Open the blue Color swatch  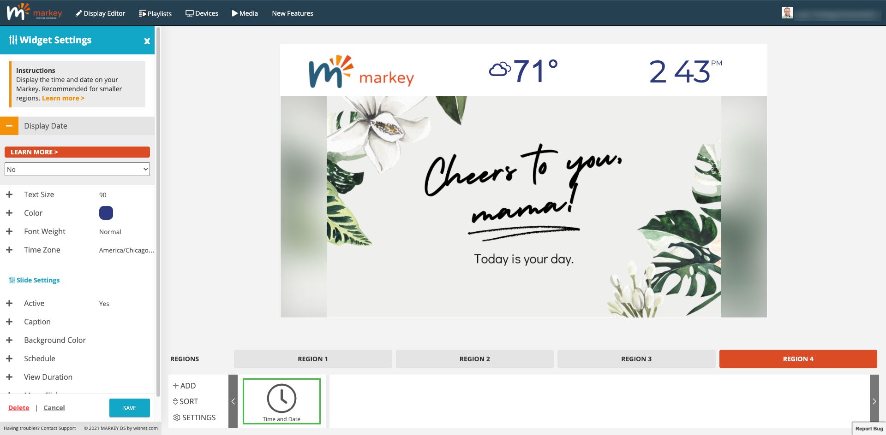coord(106,212)
